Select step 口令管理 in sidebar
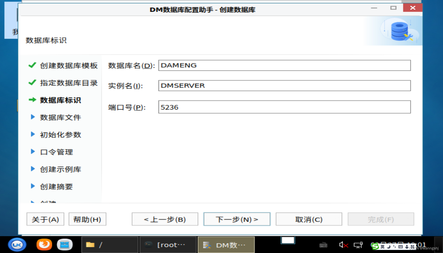Viewport: 443px width, 253px height. point(56,152)
